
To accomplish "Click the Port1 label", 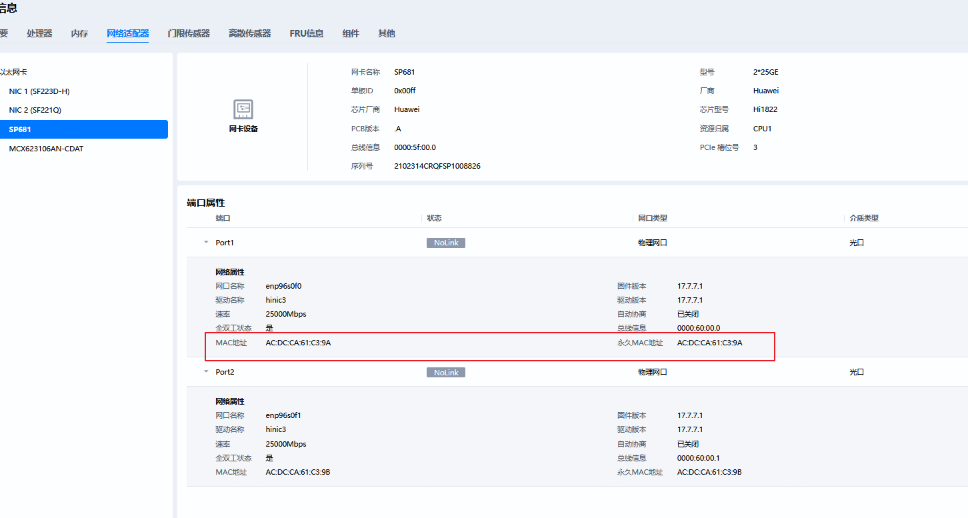I will coord(225,243).
